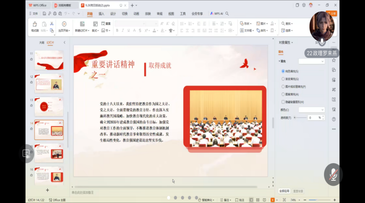This screenshot has height=203, width=365.
Task: Click the New Slide (新建幻灯片) icon
Action: point(82,25)
